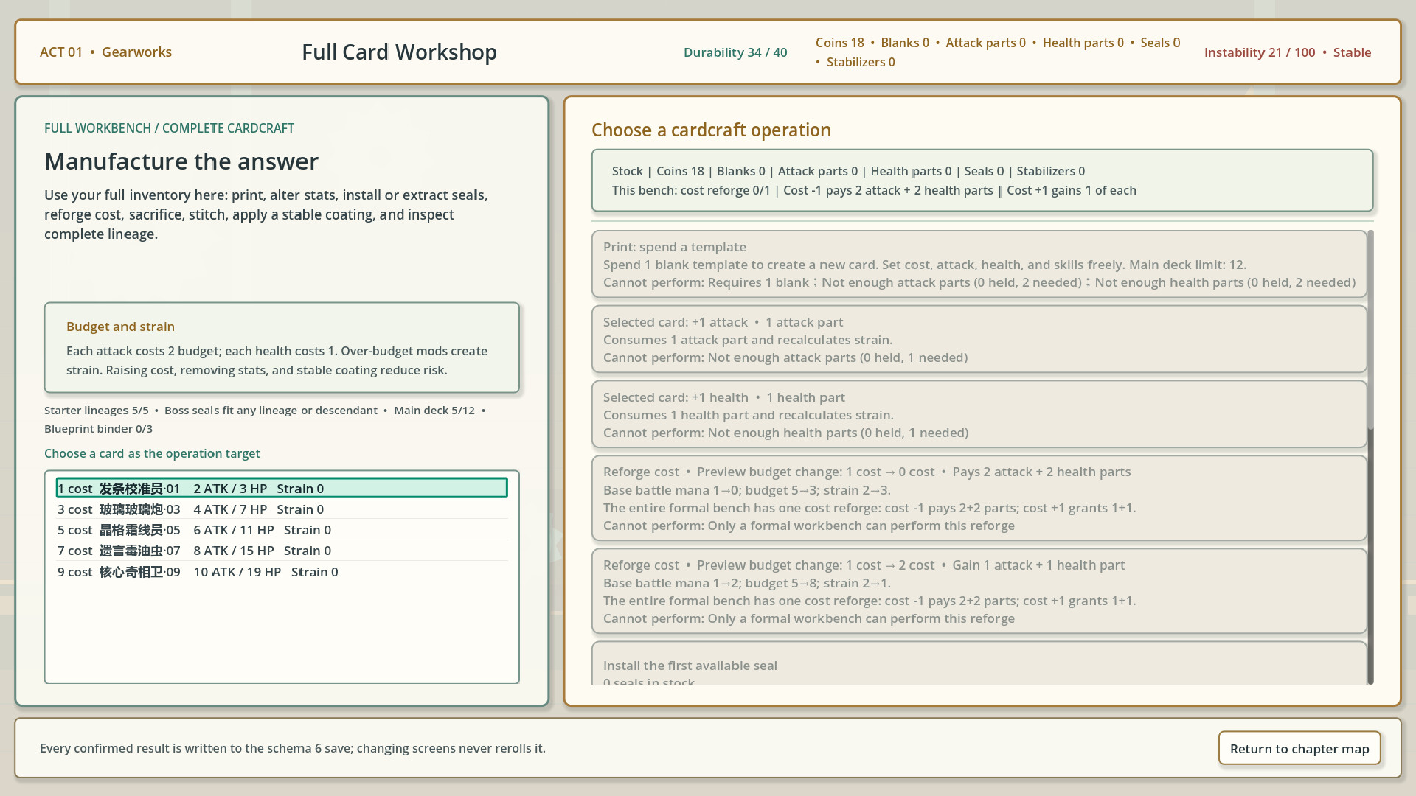Click Durability 34 / 40 indicator
1416x796 pixels.
click(735, 52)
